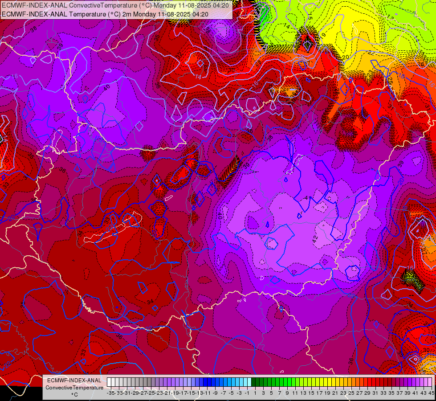Select the orange swatch above legend value 25
This screenshot has width=436, height=401.
coord(350,382)
